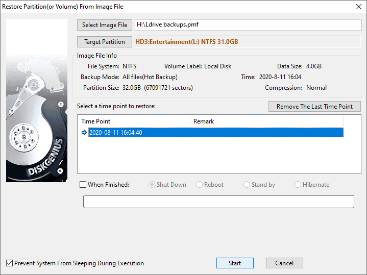Select the Shut Down radio option
This screenshot has height=275, width=367.
click(x=152, y=185)
